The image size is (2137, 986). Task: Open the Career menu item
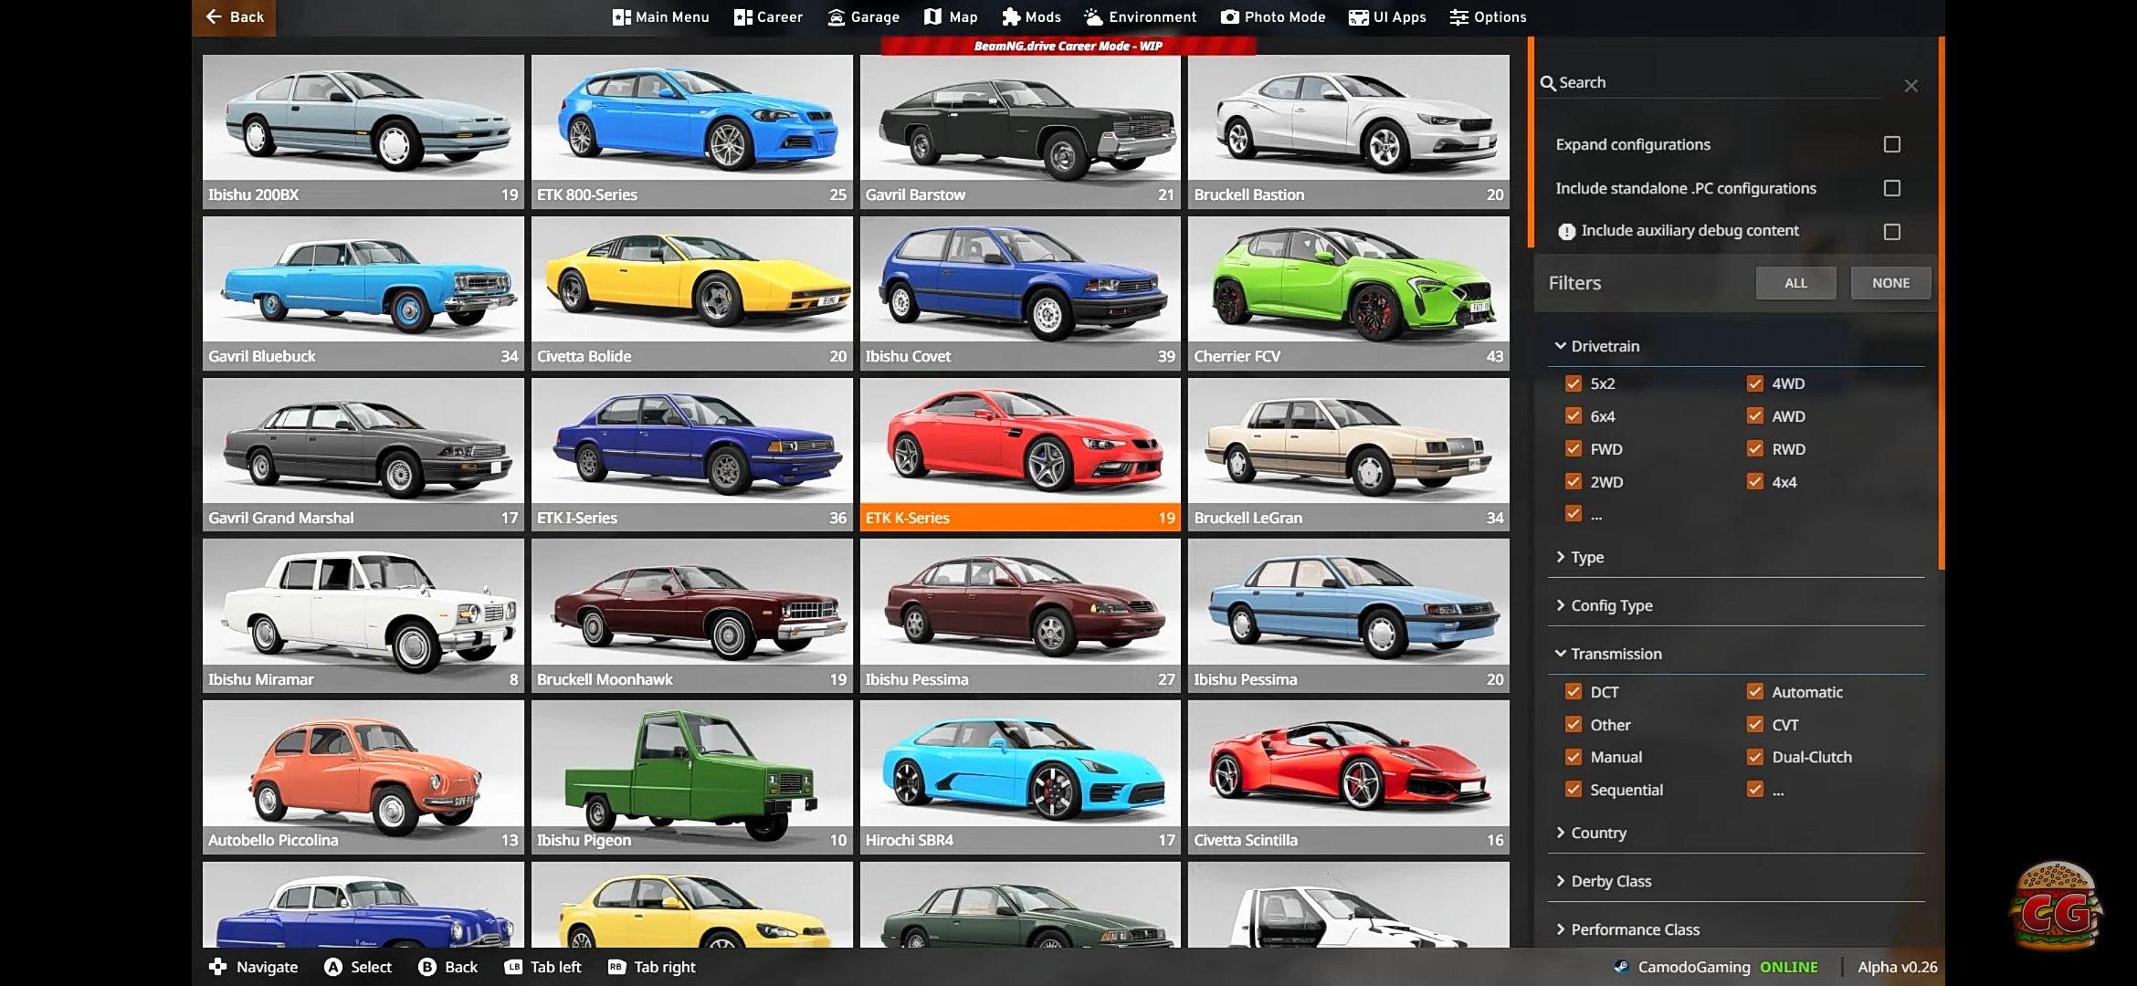coord(768,17)
